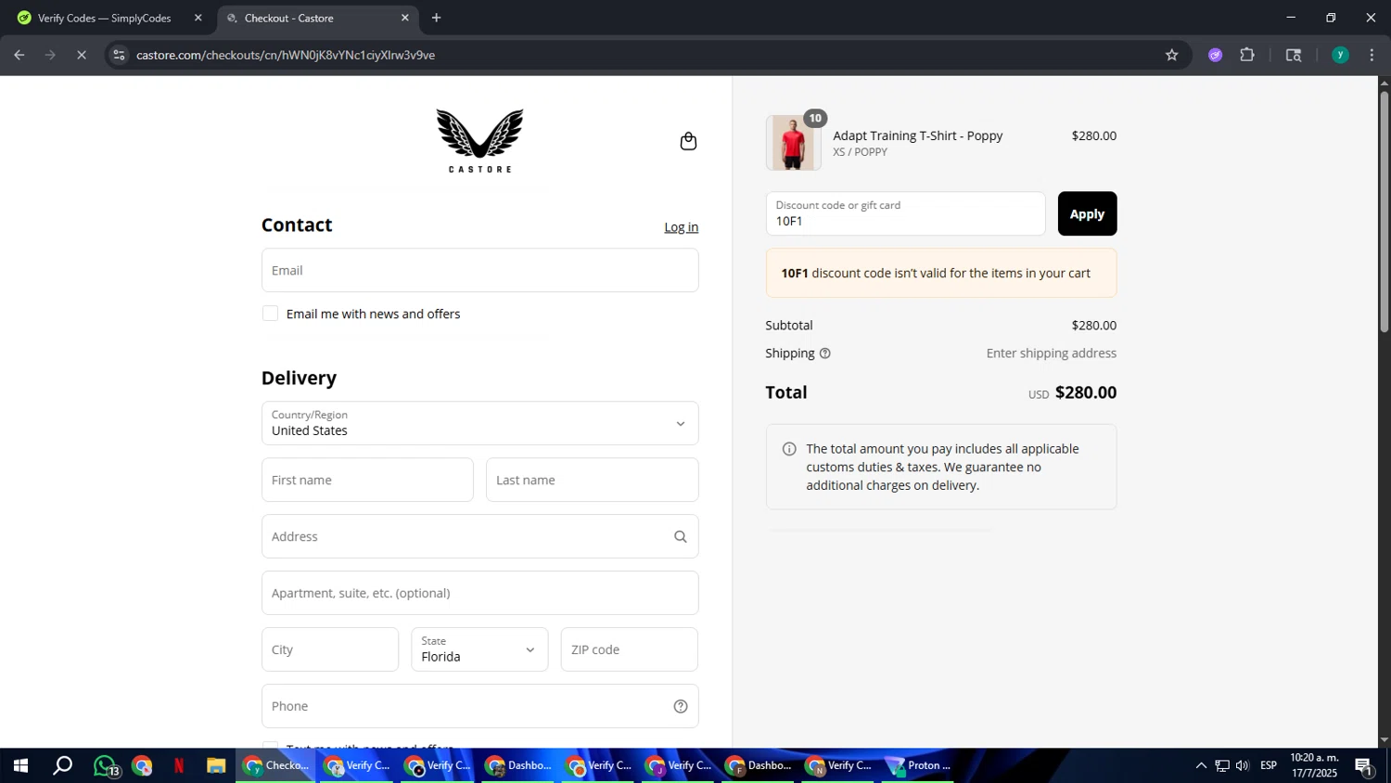Image resolution: width=1391 pixels, height=783 pixels.
Task: Open the notification center icon
Action: 1364,766
